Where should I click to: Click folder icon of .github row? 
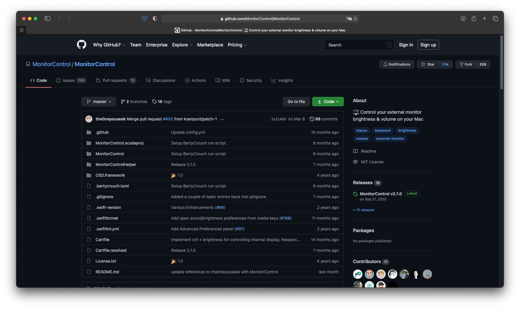pos(89,132)
